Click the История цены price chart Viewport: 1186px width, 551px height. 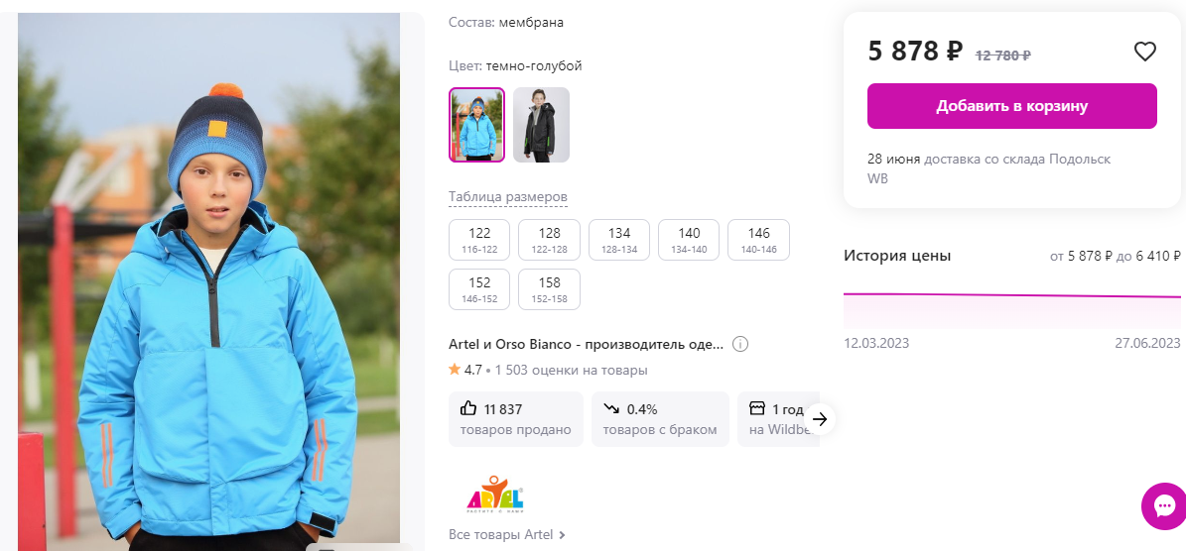1011,309
